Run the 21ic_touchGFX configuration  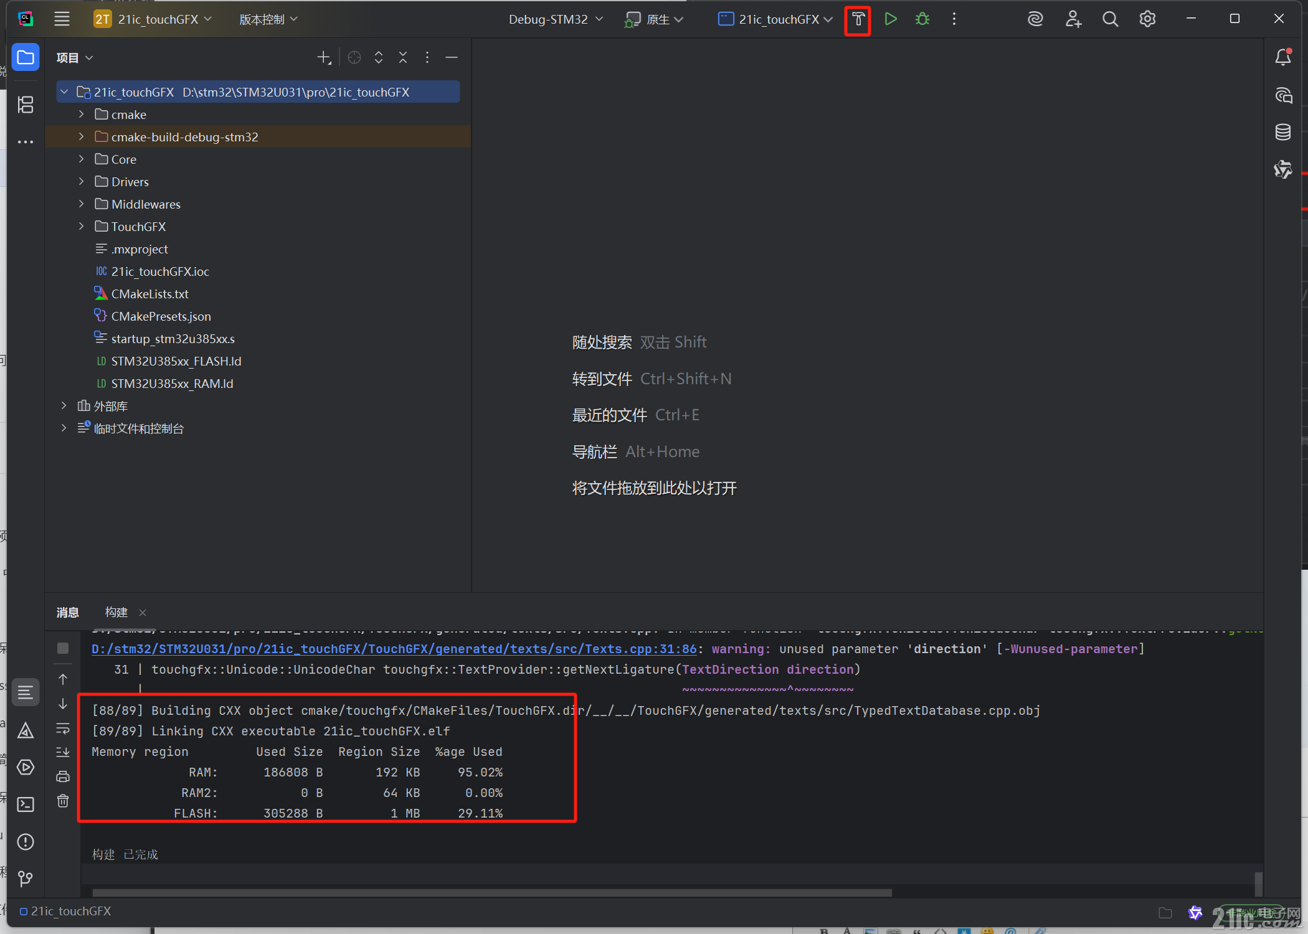point(891,19)
